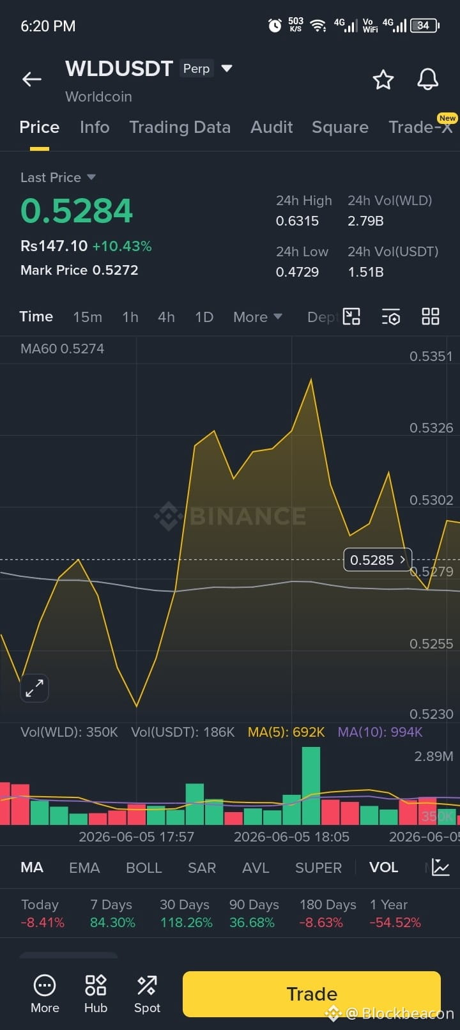Open the chart drawing tools icon
460x1030 pixels.
pyautogui.click(x=351, y=316)
